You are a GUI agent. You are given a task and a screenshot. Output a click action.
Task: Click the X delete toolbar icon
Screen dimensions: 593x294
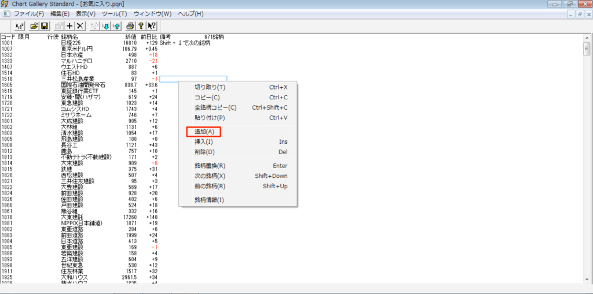(x=80, y=26)
